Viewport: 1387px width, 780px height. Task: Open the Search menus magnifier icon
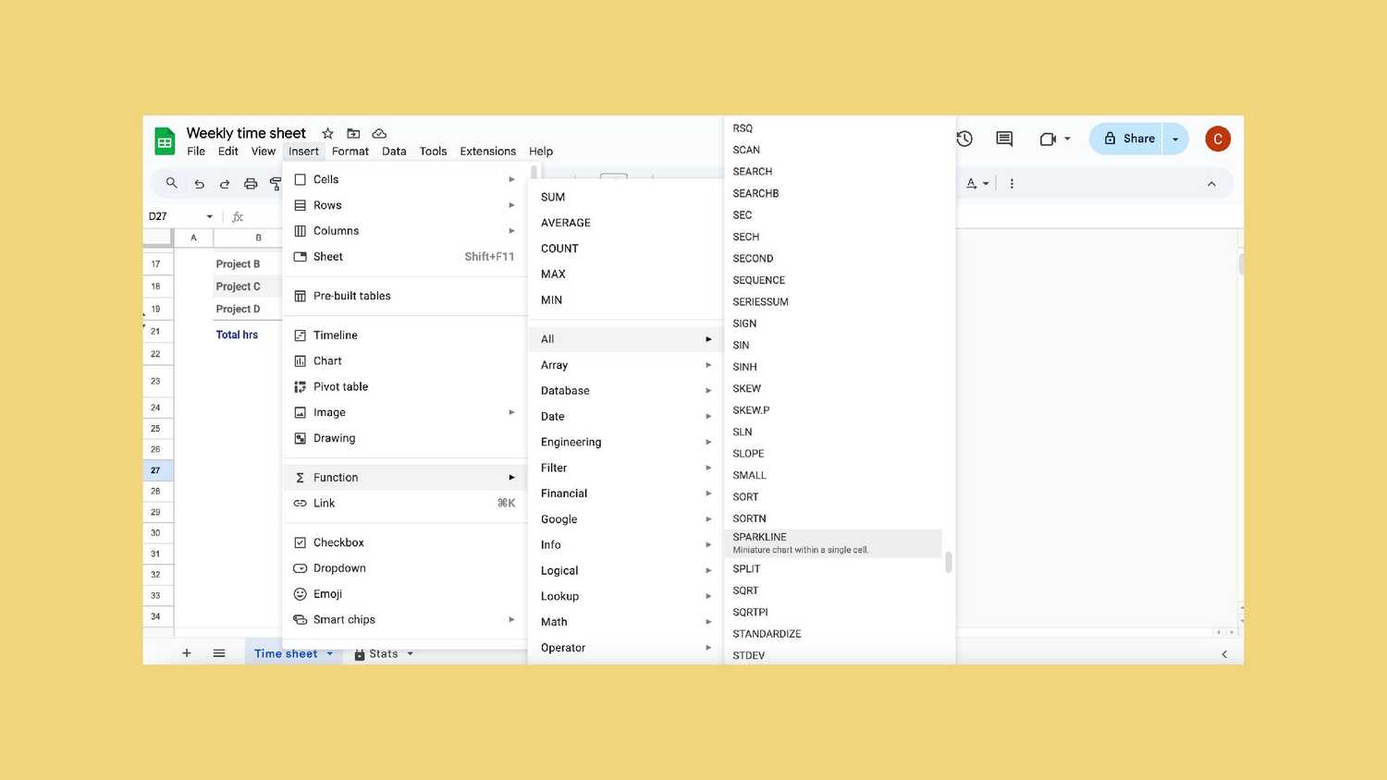pos(172,183)
